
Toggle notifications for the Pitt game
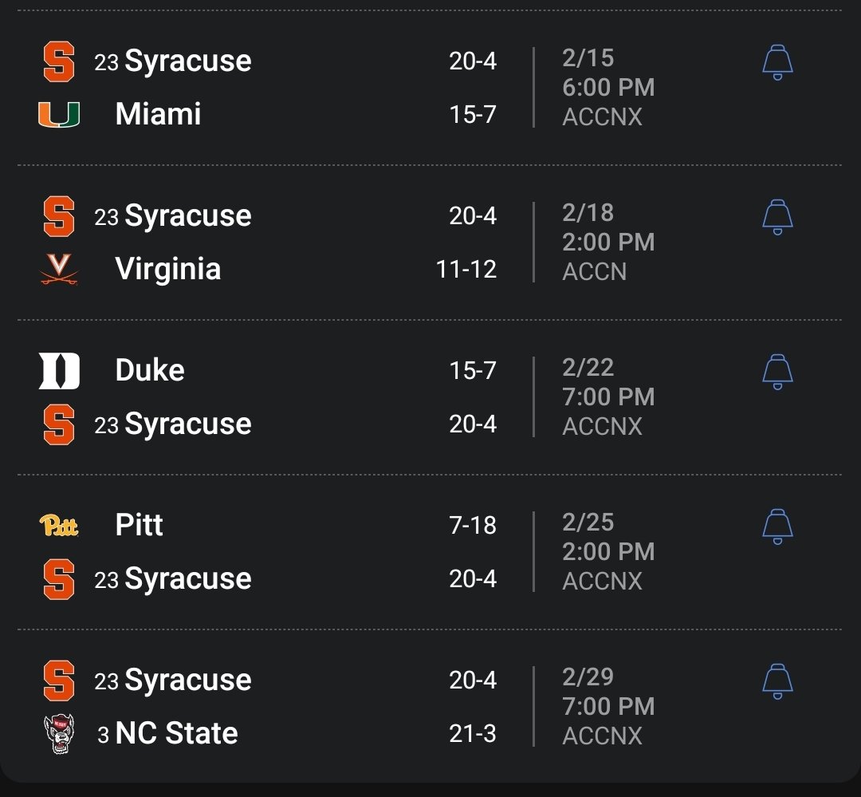coord(777,525)
